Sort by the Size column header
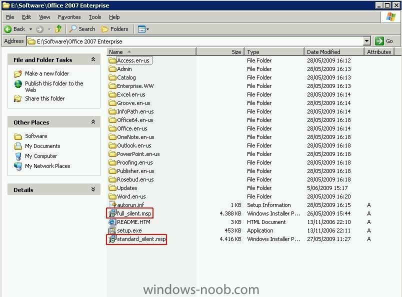Screen dimensions: 402x297 pyautogui.click(x=220, y=52)
